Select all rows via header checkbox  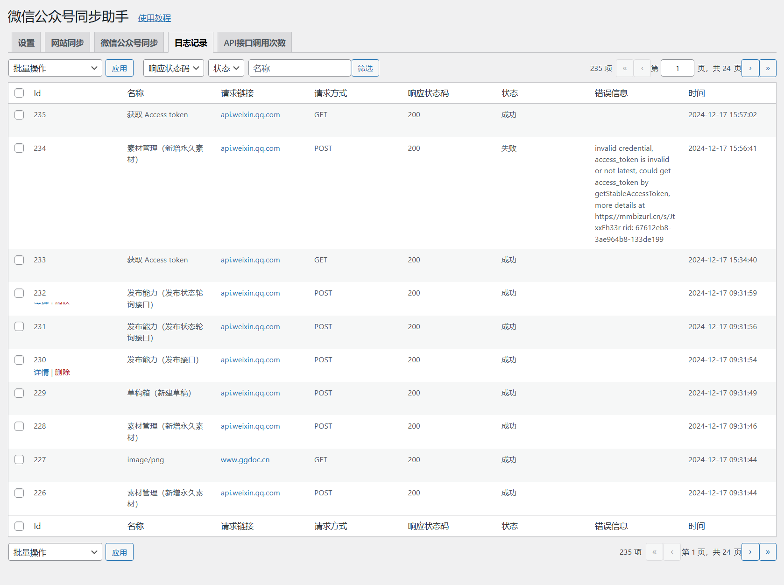coord(19,93)
